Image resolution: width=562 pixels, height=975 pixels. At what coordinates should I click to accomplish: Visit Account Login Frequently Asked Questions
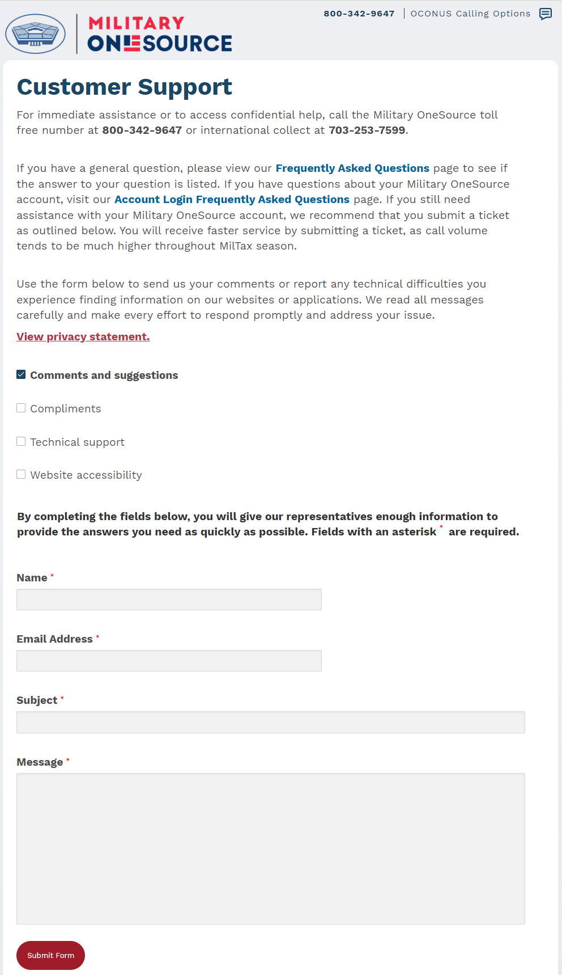pos(232,200)
